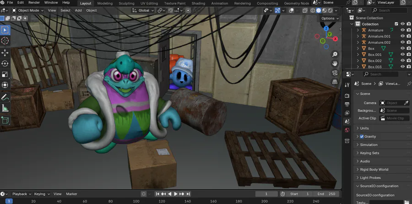Select the Measure tool
412x204 pixels.
coord(5,108)
